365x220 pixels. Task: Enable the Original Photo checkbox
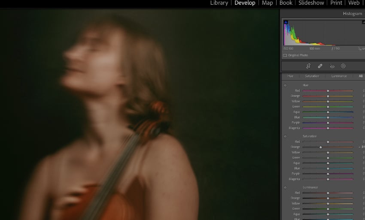coord(285,55)
